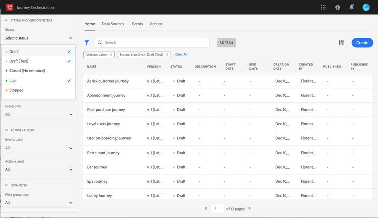Click the Journey Orchestration logo icon
378x218 pixels.
click(x=9, y=7)
